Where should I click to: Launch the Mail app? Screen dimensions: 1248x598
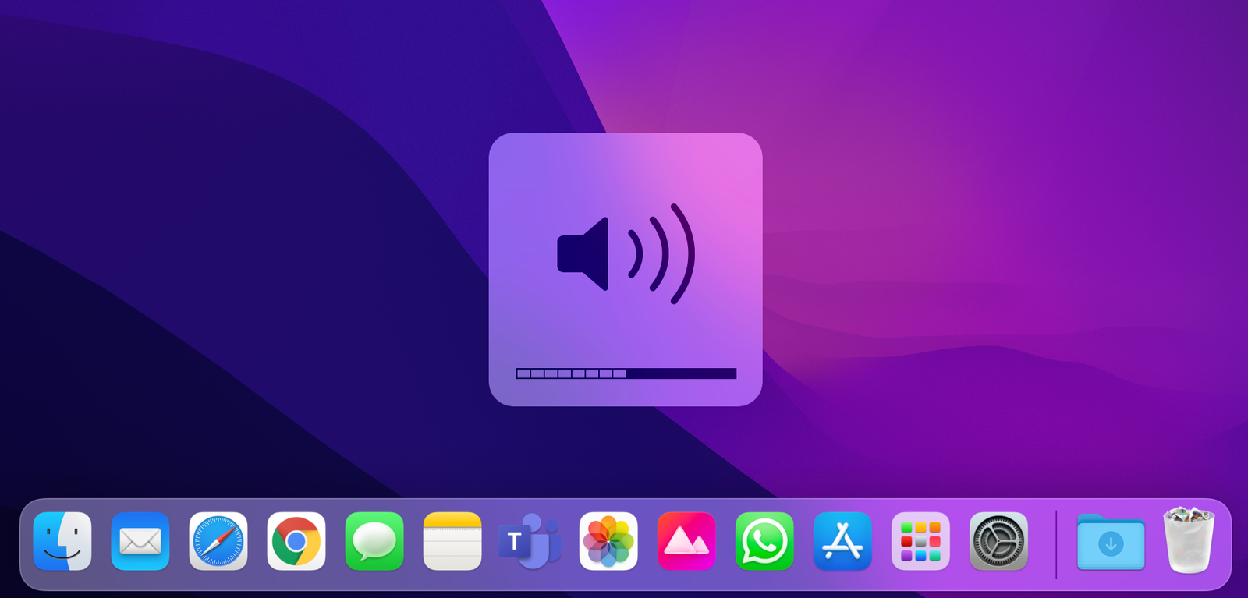click(x=140, y=541)
